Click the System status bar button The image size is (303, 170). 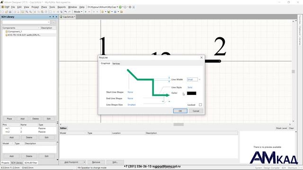[258, 168]
